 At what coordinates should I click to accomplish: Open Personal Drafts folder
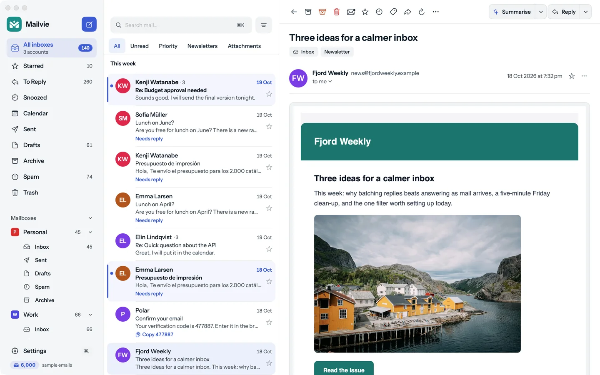(x=57, y=273)
